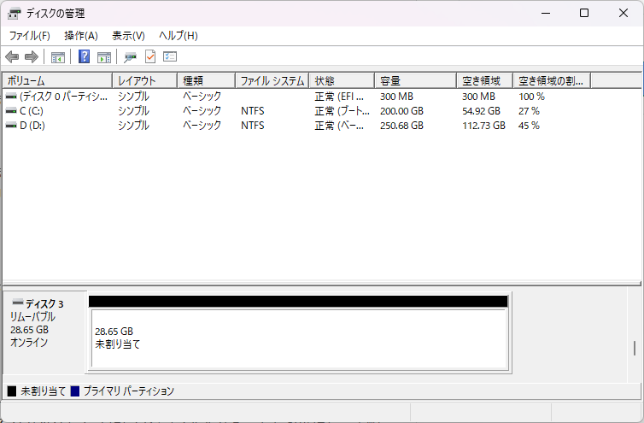This screenshot has width=644, height=423.
Task: Sort by the 種類 column header
Action: click(x=207, y=80)
